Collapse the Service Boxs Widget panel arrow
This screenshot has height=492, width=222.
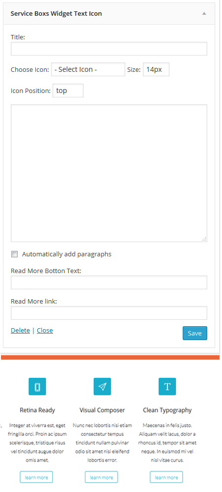[204, 13]
